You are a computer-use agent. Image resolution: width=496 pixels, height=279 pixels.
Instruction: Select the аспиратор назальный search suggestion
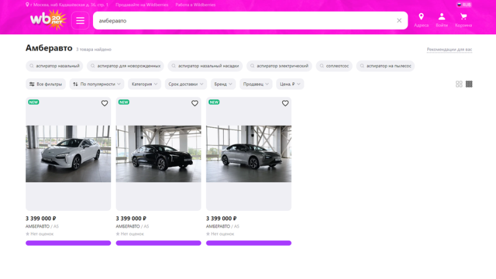point(55,66)
